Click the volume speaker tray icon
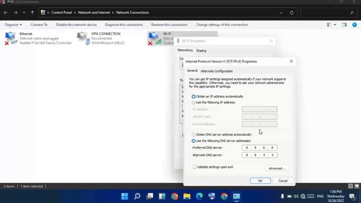The width and height of the screenshot is (361, 203). point(296,196)
